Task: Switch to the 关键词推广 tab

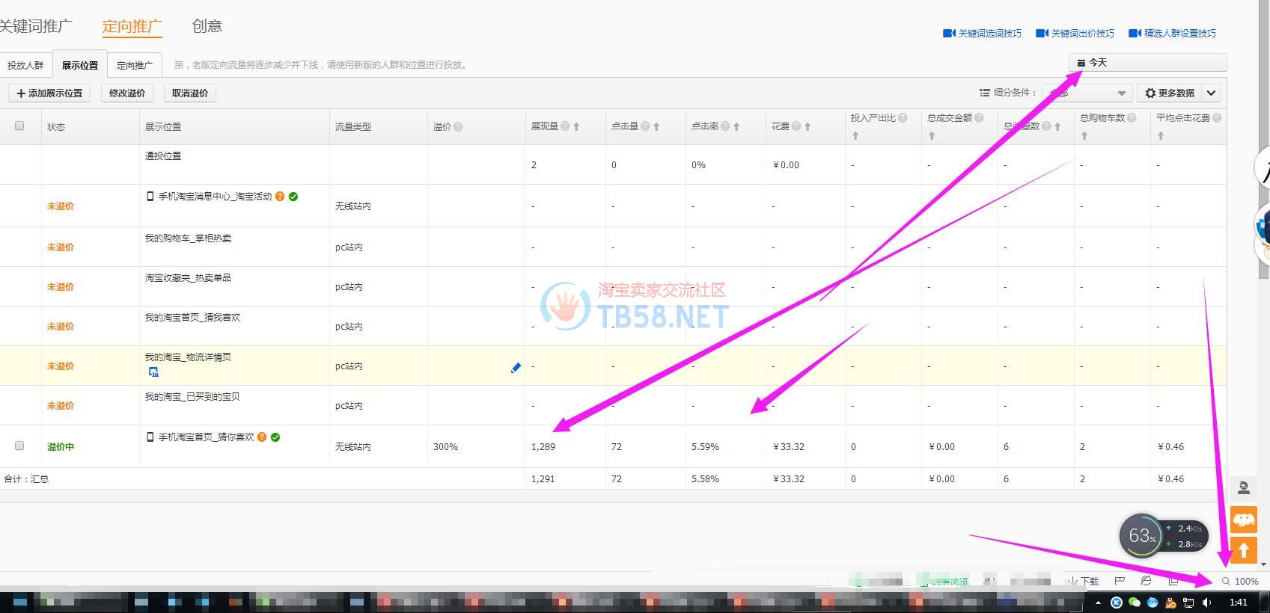Action: (x=35, y=26)
